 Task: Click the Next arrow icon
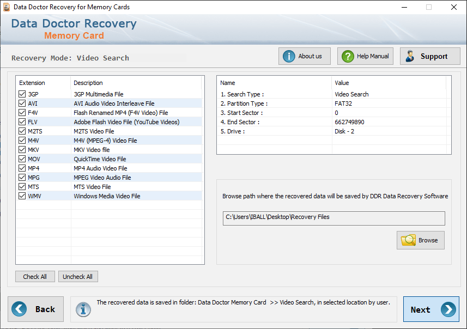[448, 309]
